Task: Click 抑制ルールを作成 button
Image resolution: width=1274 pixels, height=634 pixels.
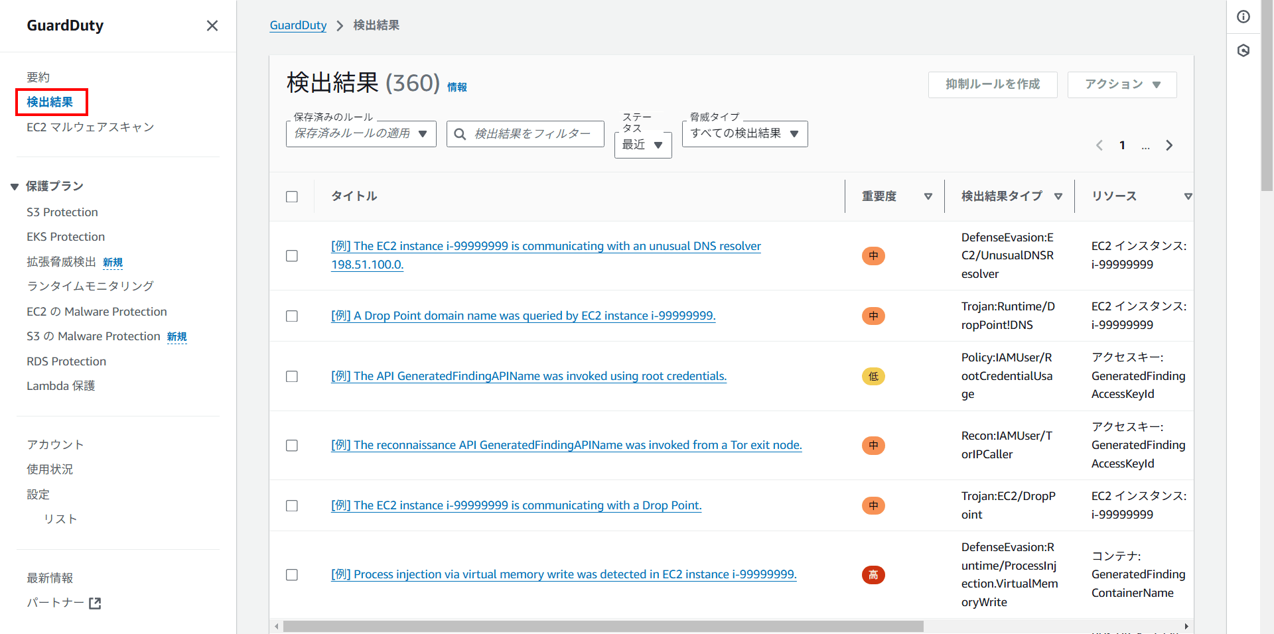Action: pos(993,85)
